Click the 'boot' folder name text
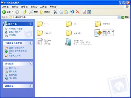131x98 pixels. tap(46, 24)
